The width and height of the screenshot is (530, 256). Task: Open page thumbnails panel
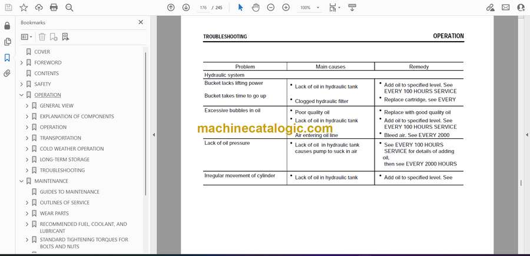[x=7, y=42]
